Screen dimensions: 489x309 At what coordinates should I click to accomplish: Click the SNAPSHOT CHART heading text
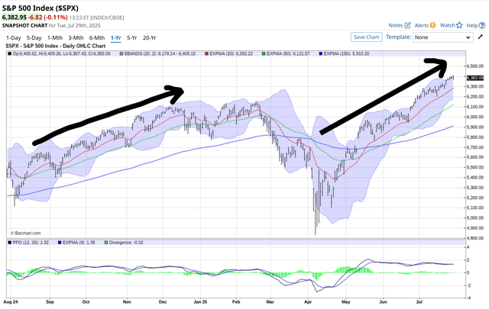point(25,25)
